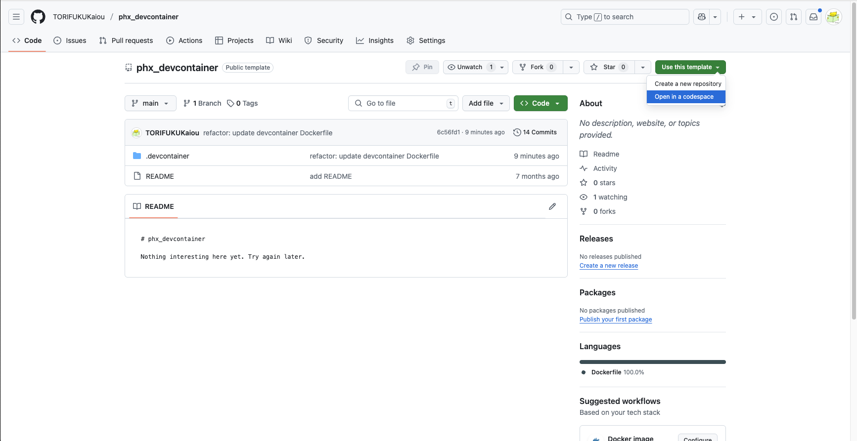Open the Copilot chat icon
This screenshot has height=441, width=857.
(x=701, y=17)
